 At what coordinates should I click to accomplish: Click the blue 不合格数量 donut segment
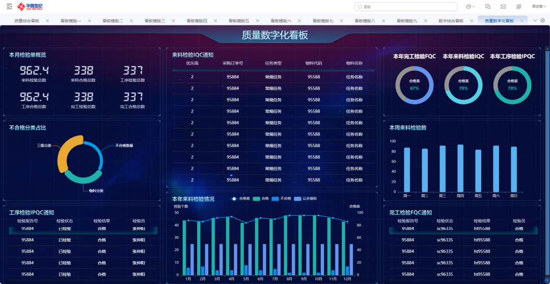click(99, 153)
